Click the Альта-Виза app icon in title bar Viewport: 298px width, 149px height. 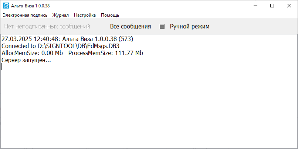[x=6, y=6]
